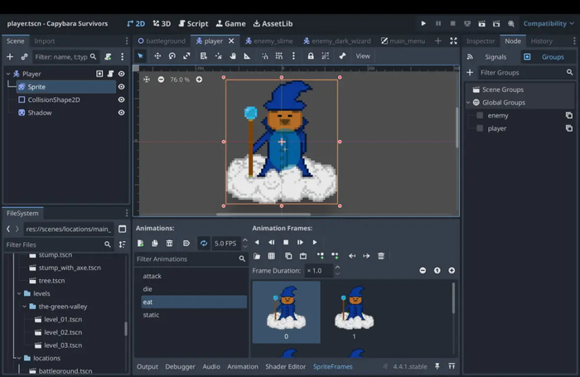Viewport: 580px width, 377px height.
Task: Switch to the Script workspace
Action: click(193, 24)
